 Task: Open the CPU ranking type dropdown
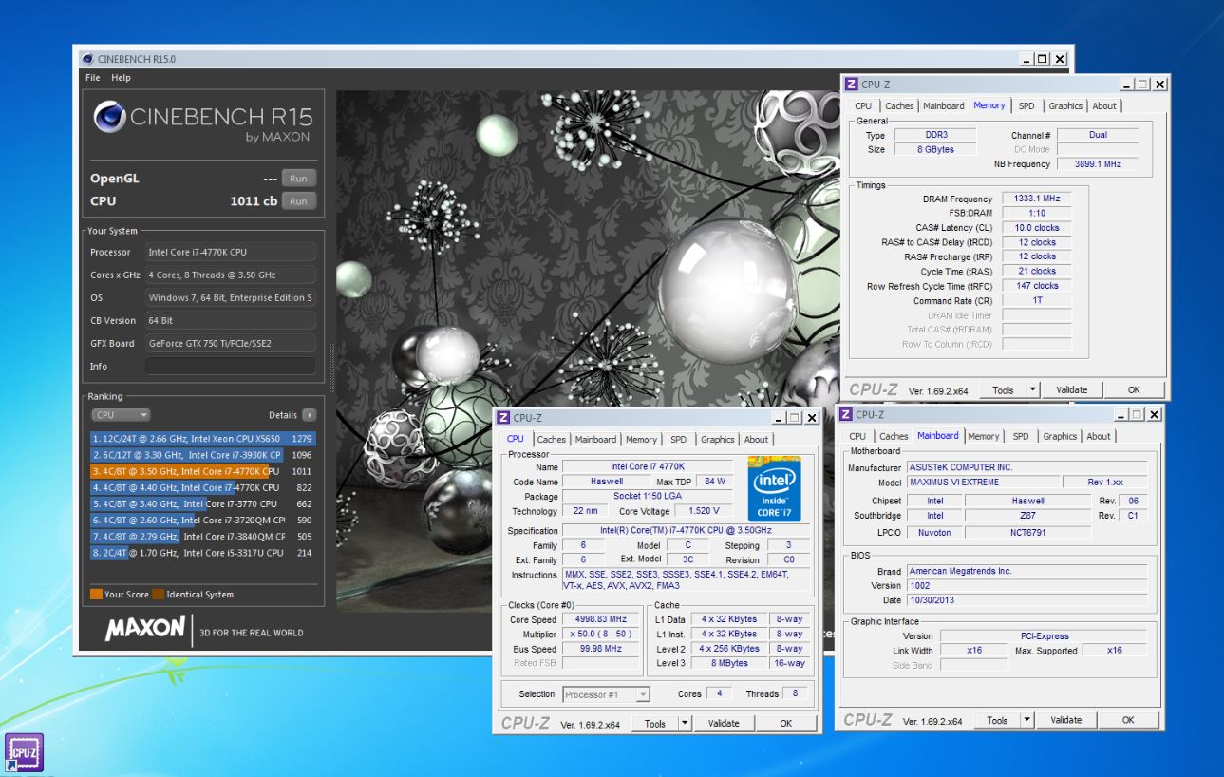pyautogui.click(x=121, y=415)
